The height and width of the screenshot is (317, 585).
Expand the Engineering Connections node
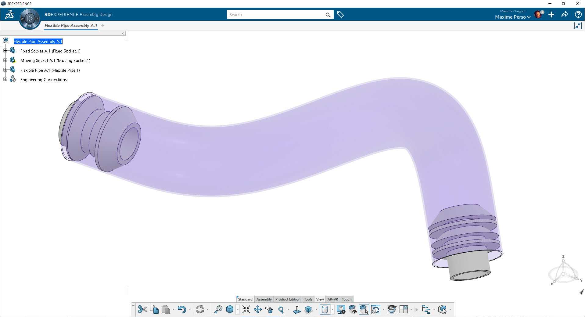5,79
